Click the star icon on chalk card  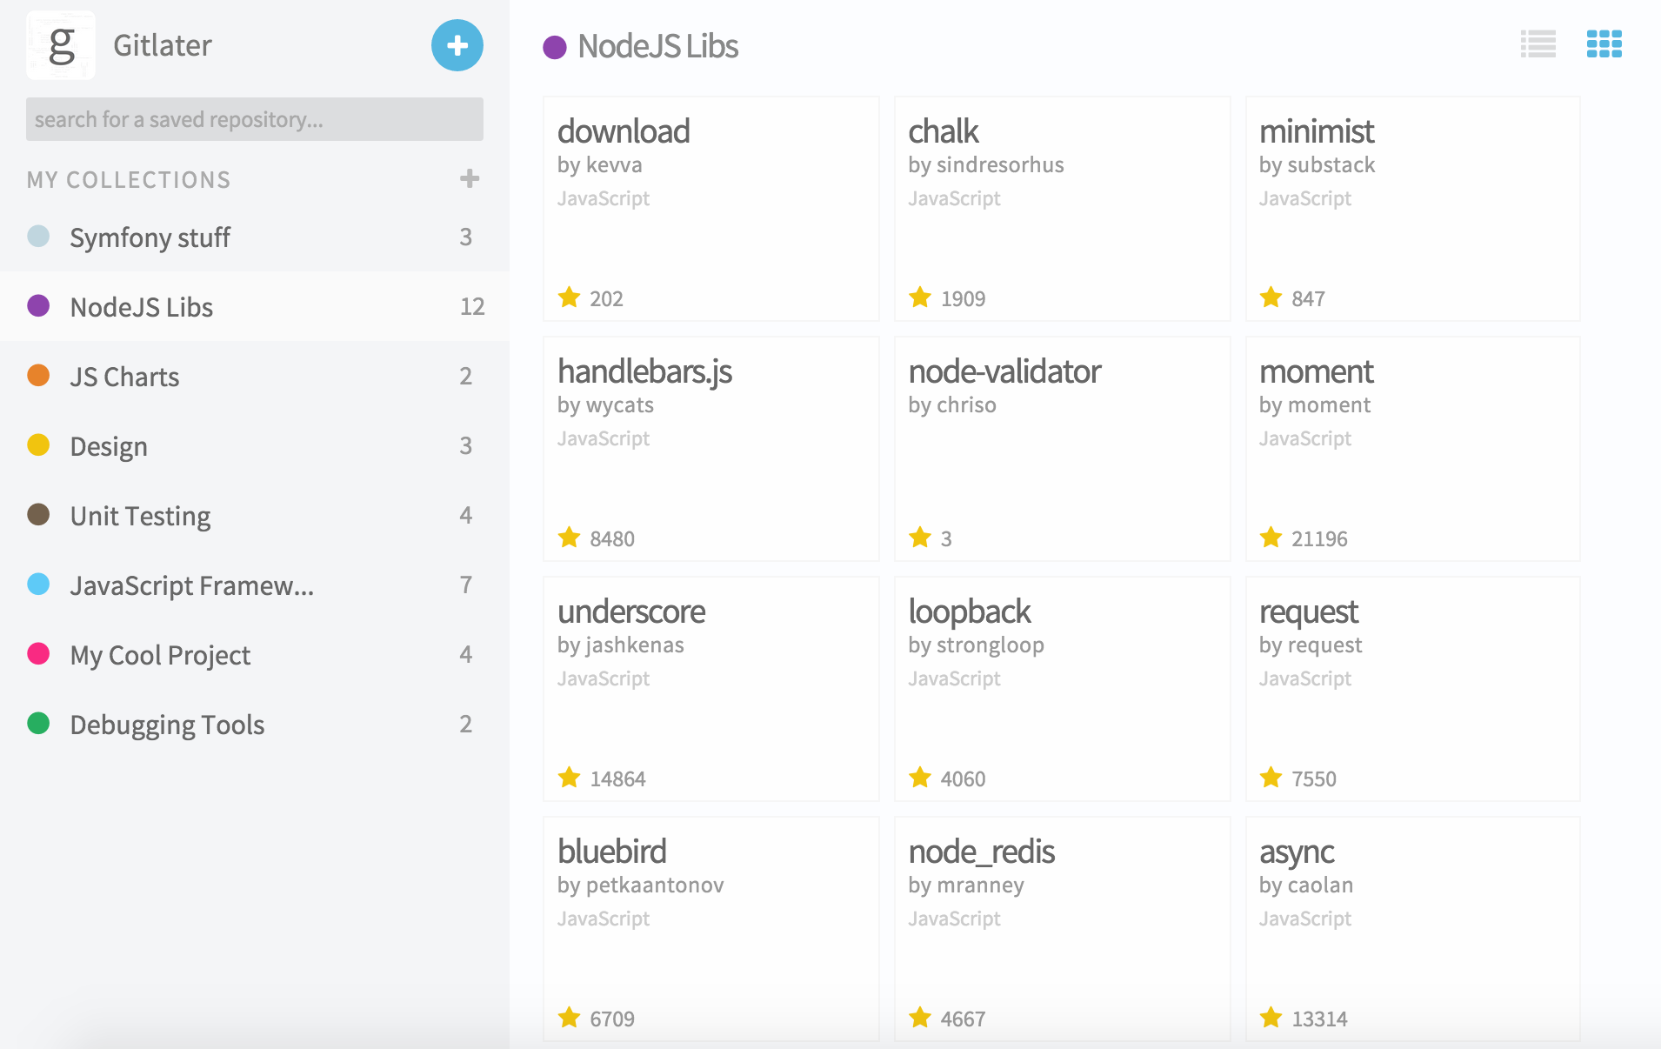(x=920, y=297)
